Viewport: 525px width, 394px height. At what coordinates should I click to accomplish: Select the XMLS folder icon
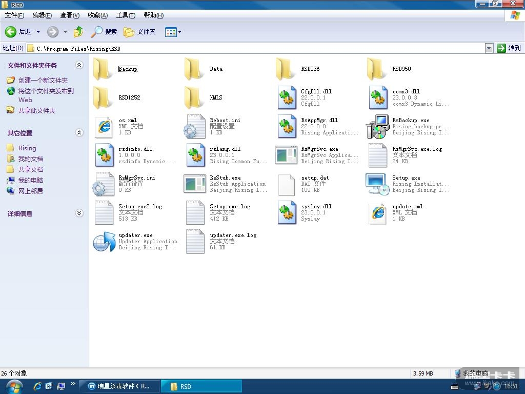(194, 97)
